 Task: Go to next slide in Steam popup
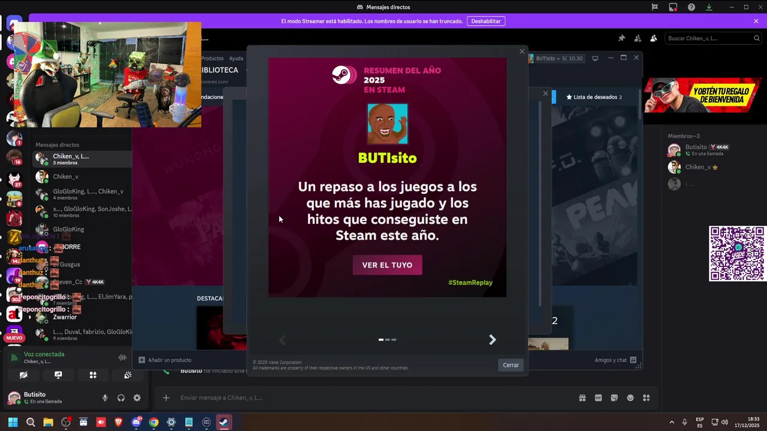(x=493, y=340)
